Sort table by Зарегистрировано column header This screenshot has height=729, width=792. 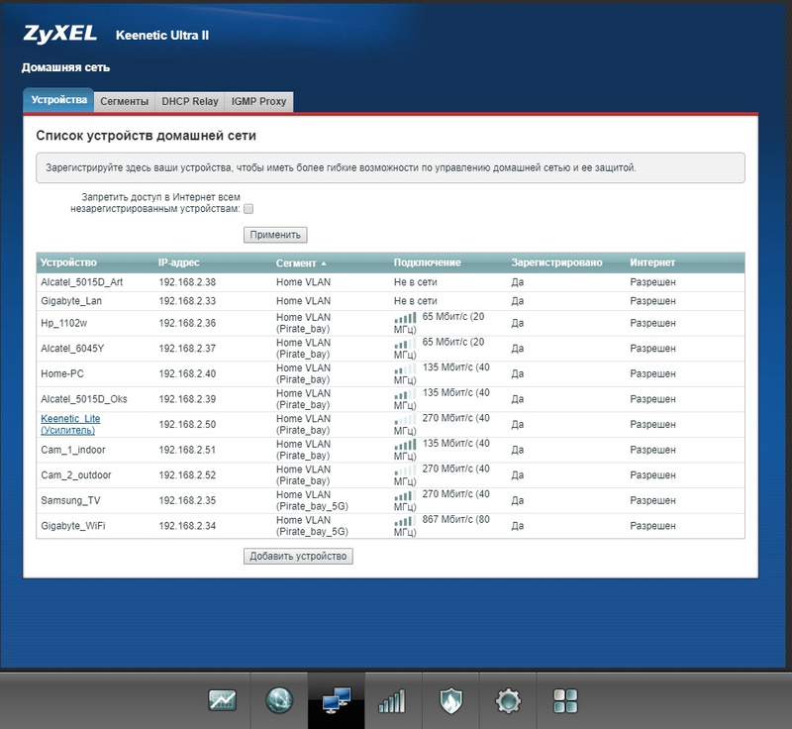tap(556, 262)
